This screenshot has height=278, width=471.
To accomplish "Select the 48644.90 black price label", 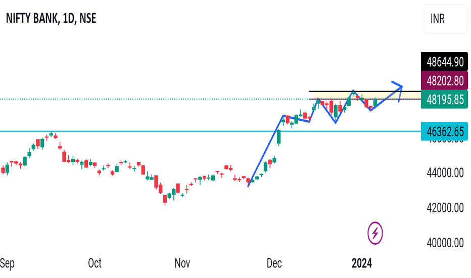I will pyautogui.click(x=444, y=62).
